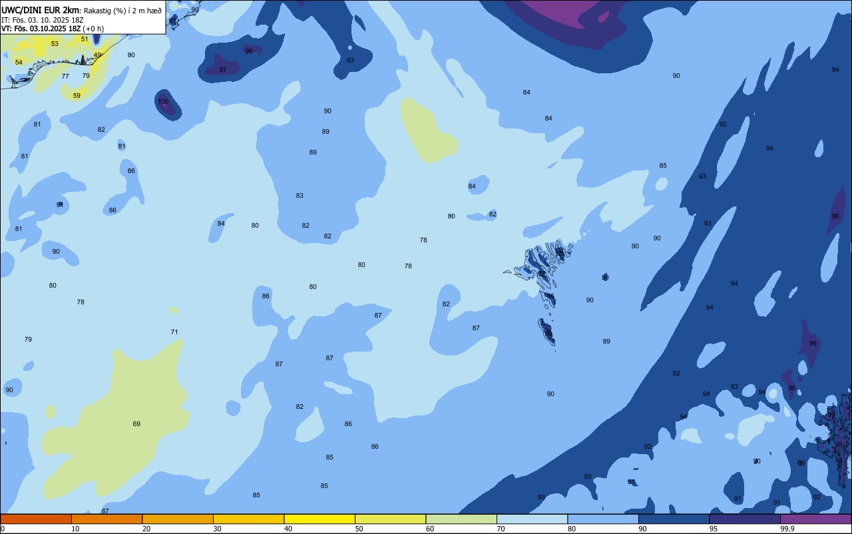Click the "VT: Fös. 03.10.2025 18Z (+0 h)" line

(x=53, y=29)
